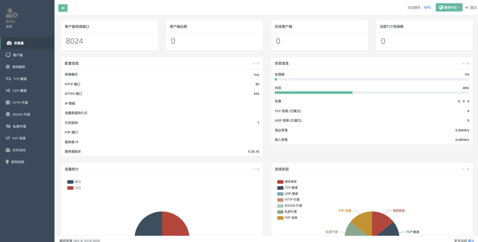Close the 配置信息 panel
This screenshot has width=478, height=242.
tap(258, 63)
